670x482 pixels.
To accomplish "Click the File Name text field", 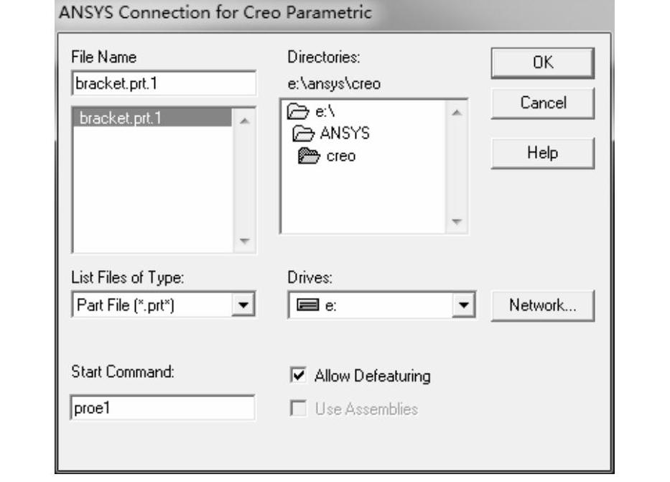I will 164,83.
